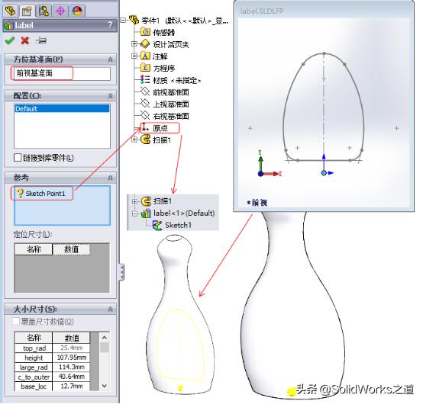Click the 前视基准面 placement plane field
This screenshot has height=404, width=423.
(61, 73)
